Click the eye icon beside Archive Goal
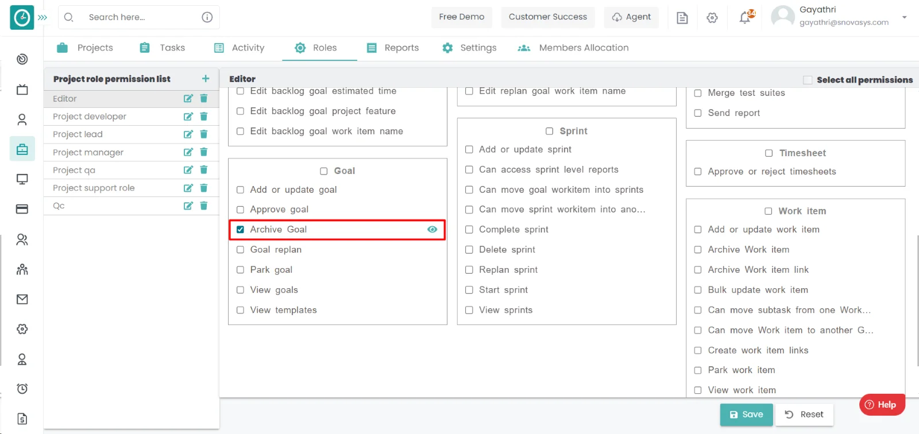The image size is (919, 434). (x=432, y=230)
